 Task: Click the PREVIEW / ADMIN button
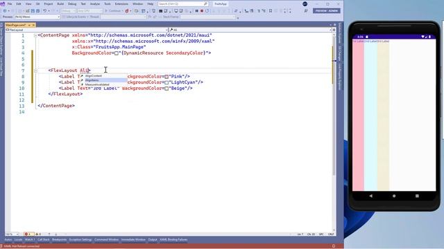pyautogui.click(x=327, y=11)
